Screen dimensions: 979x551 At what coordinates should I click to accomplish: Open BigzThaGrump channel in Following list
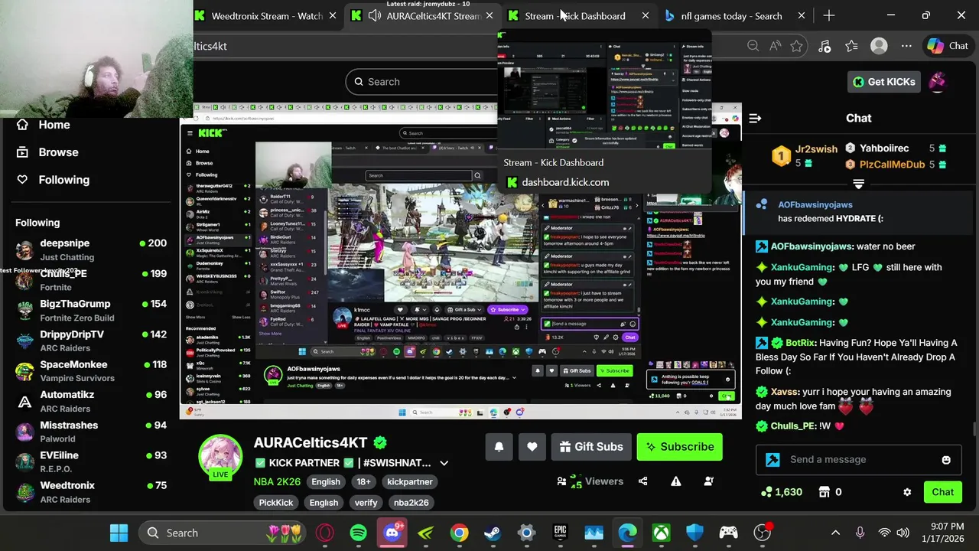92,310
